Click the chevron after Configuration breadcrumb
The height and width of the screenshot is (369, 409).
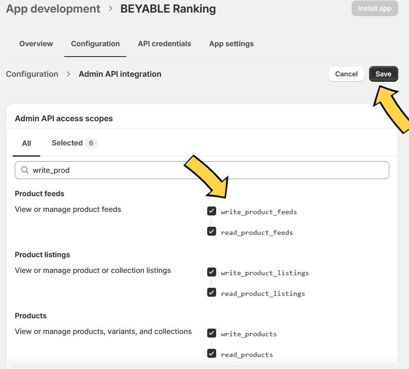pos(68,74)
